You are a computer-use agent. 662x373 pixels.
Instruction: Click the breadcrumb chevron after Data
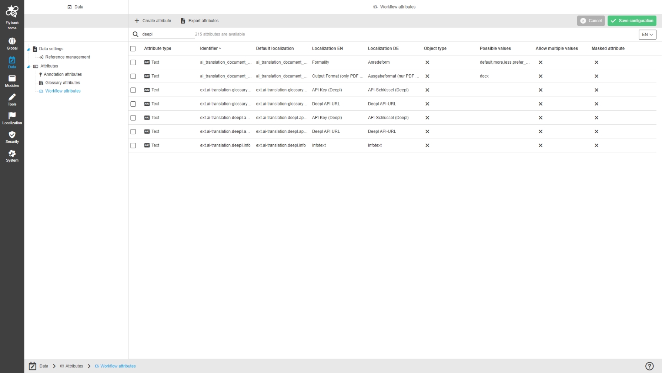point(54,366)
